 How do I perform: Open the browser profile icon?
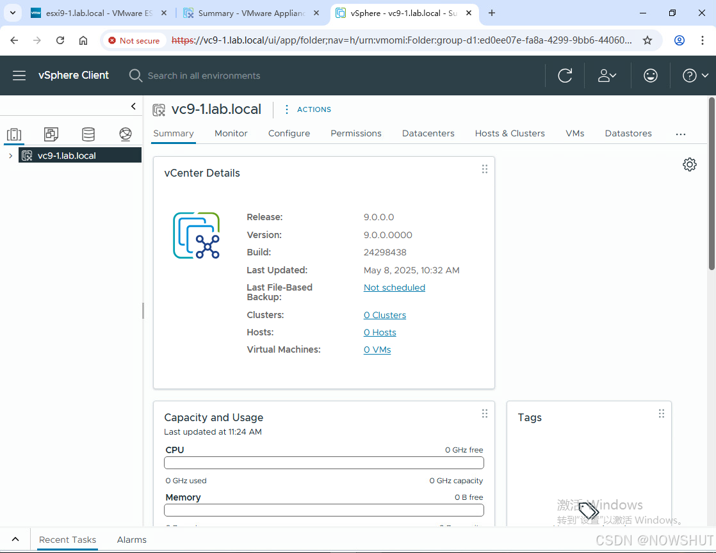tap(679, 40)
